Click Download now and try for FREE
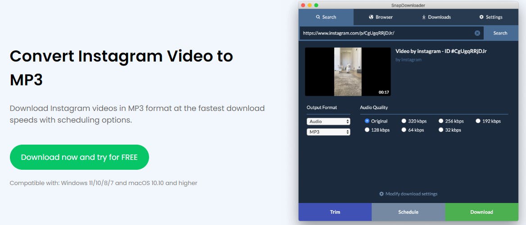 [80, 157]
